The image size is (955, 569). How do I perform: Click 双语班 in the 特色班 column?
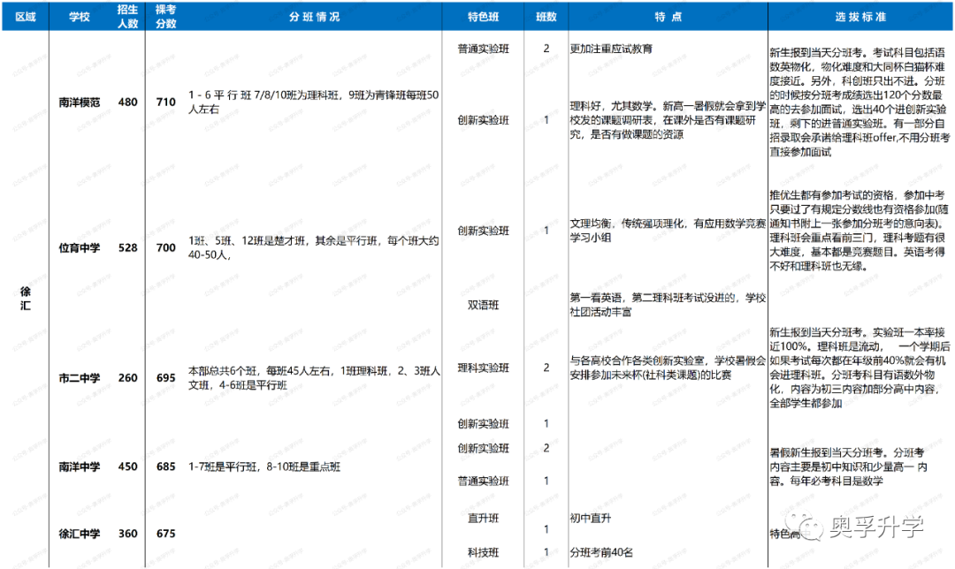[x=483, y=305]
